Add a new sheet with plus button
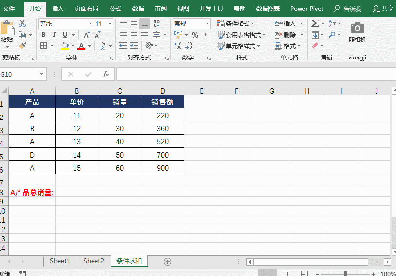Image resolution: width=396 pixels, height=276 pixels. tap(168, 261)
